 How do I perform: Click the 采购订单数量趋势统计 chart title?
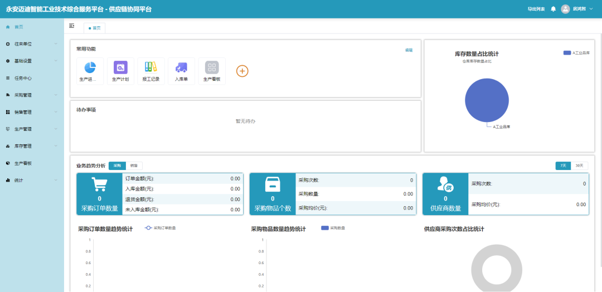[x=105, y=229]
